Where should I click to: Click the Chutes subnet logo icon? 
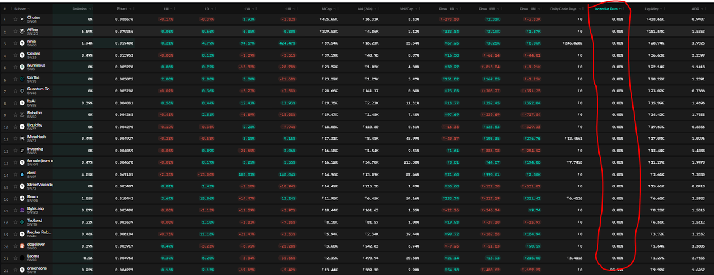pyautogui.click(x=22, y=19)
